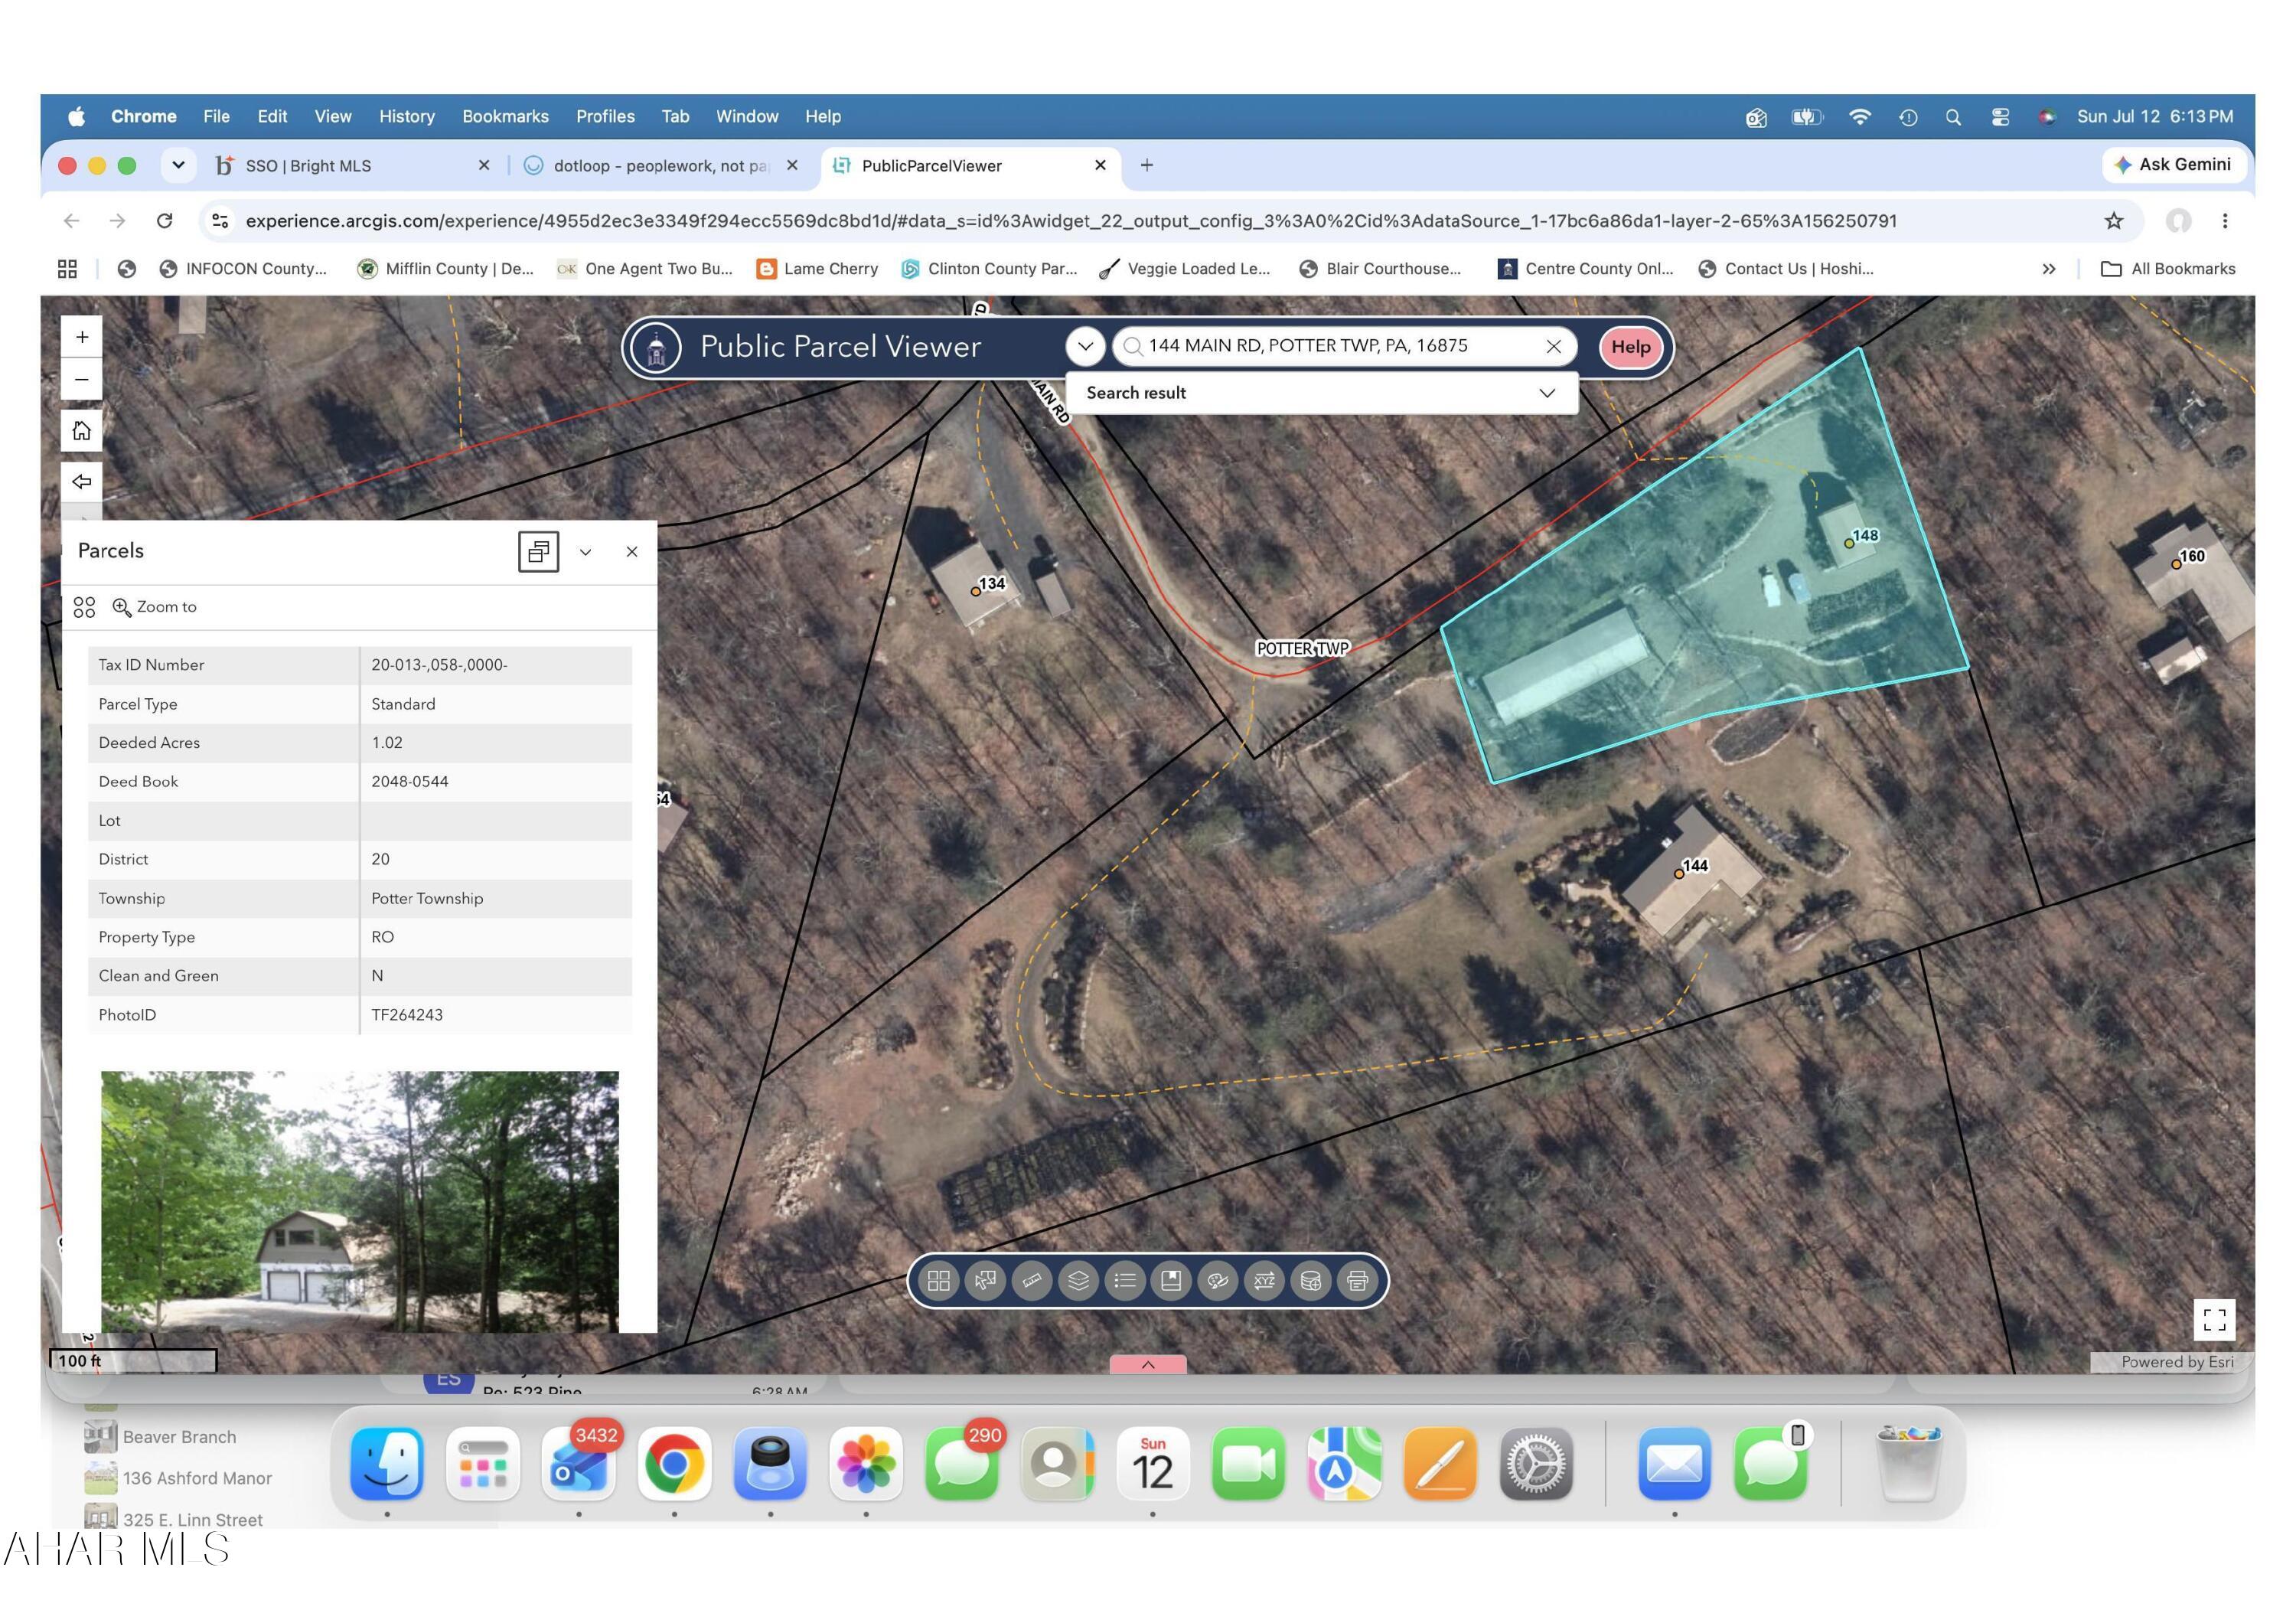This screenshot has width=2296, height=1623.
Task: Open dropdown beside Public Parcel Viewer title
Action: click(x=1085, y=347)
